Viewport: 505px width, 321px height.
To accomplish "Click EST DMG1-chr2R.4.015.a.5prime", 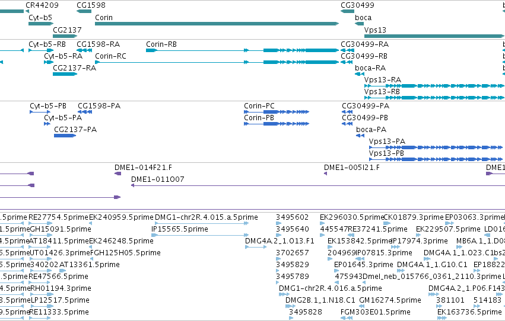I will [x=202, y=223].
